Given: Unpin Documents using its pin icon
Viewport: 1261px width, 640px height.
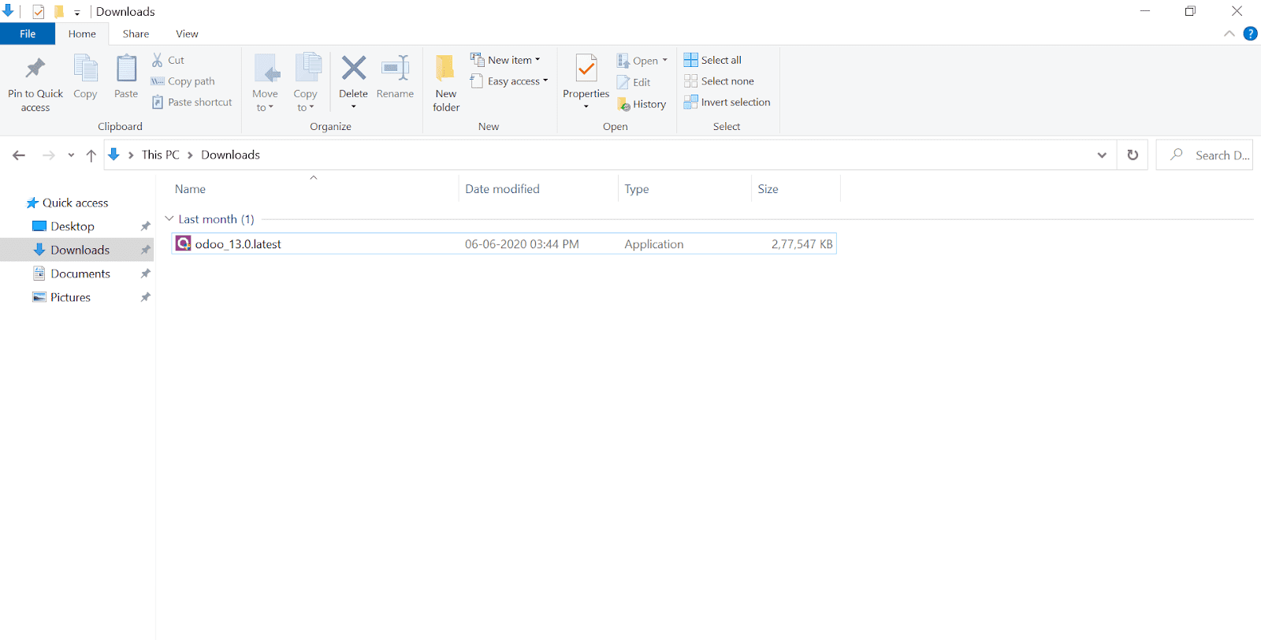Looking at the screenshot, I should point(145,273).
